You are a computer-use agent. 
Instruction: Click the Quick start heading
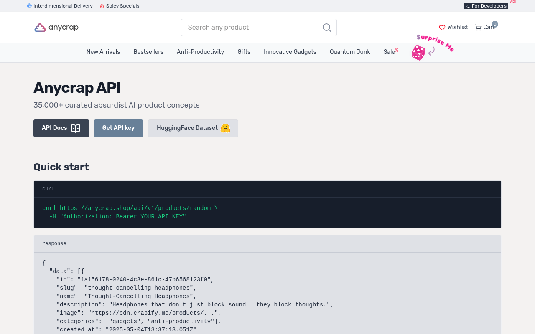pos(61,167)
